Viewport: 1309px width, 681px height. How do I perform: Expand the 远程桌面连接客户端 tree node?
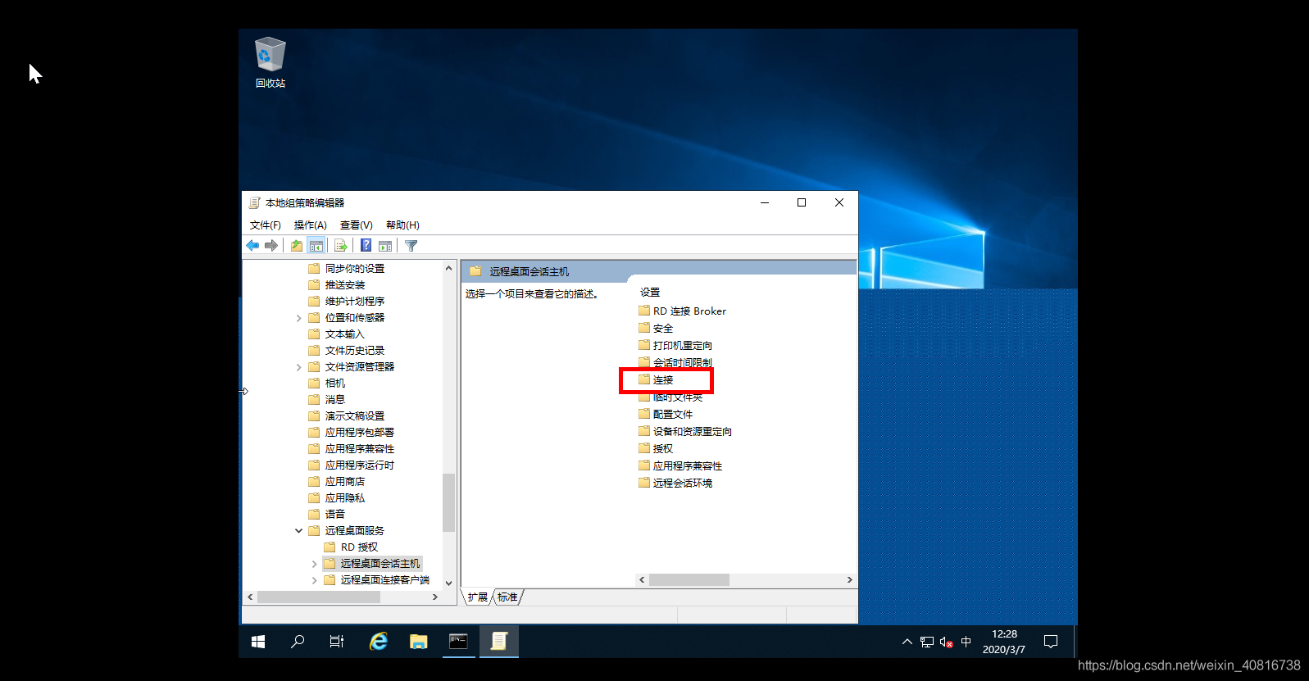pyautogui.click(x=314, y=580)
